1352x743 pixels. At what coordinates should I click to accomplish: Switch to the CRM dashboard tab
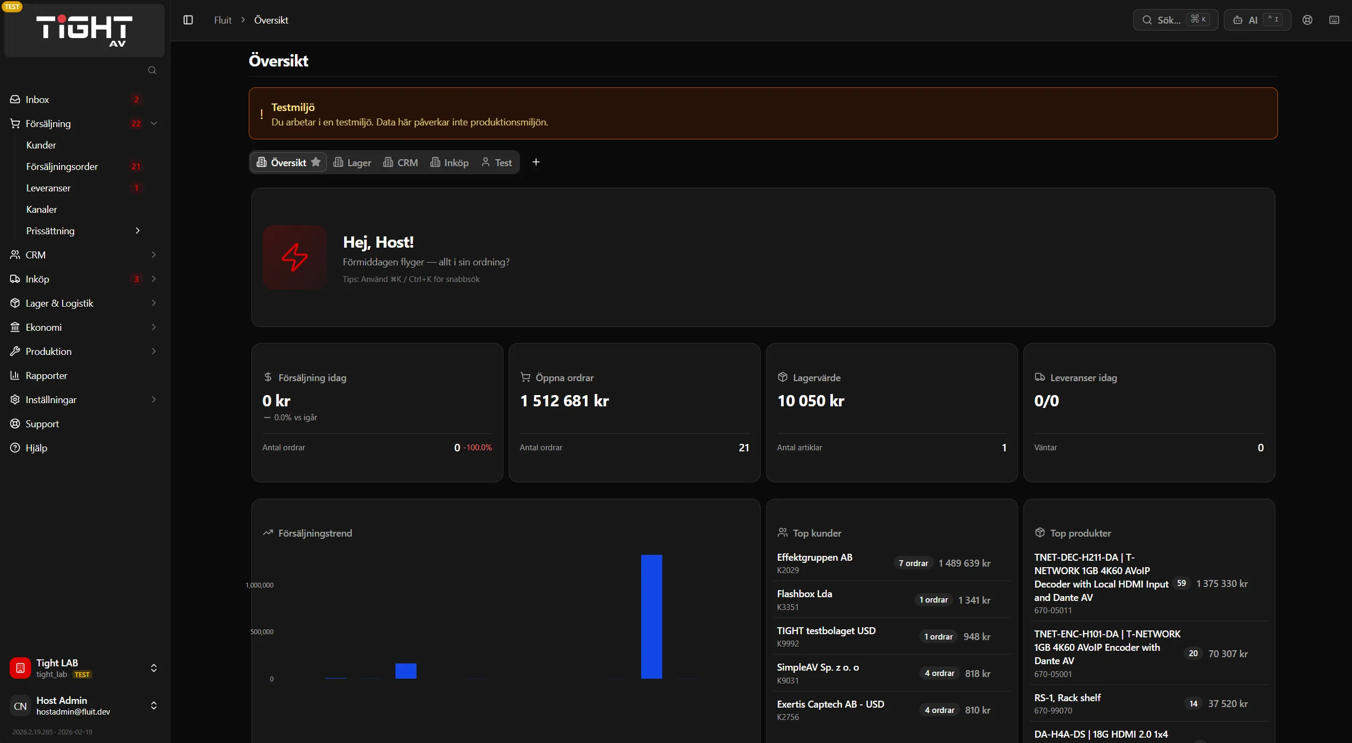401,162
